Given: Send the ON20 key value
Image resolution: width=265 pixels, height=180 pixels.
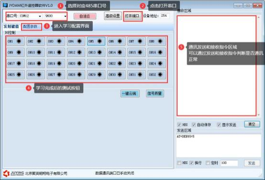Looking at the screenshot, I should point(76,64).
